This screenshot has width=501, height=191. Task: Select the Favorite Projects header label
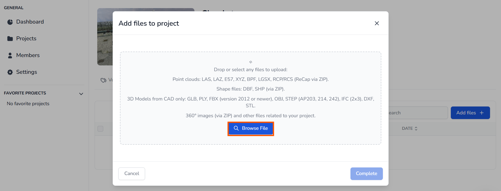(25, 93)
